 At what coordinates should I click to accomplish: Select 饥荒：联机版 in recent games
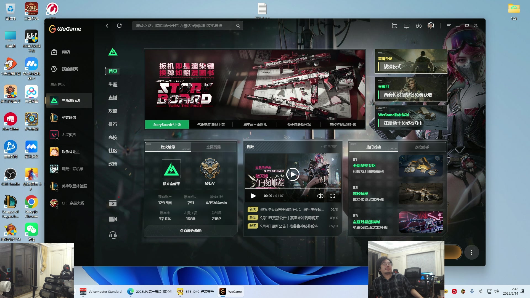[x=69, y=169]
